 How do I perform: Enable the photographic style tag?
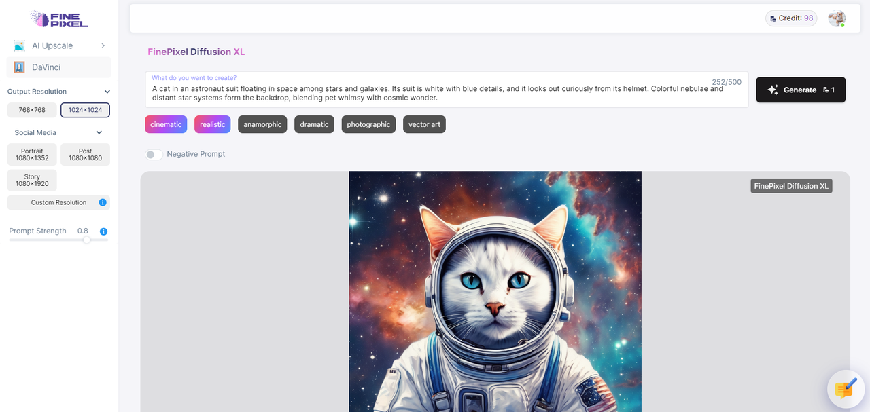point(368,124)
